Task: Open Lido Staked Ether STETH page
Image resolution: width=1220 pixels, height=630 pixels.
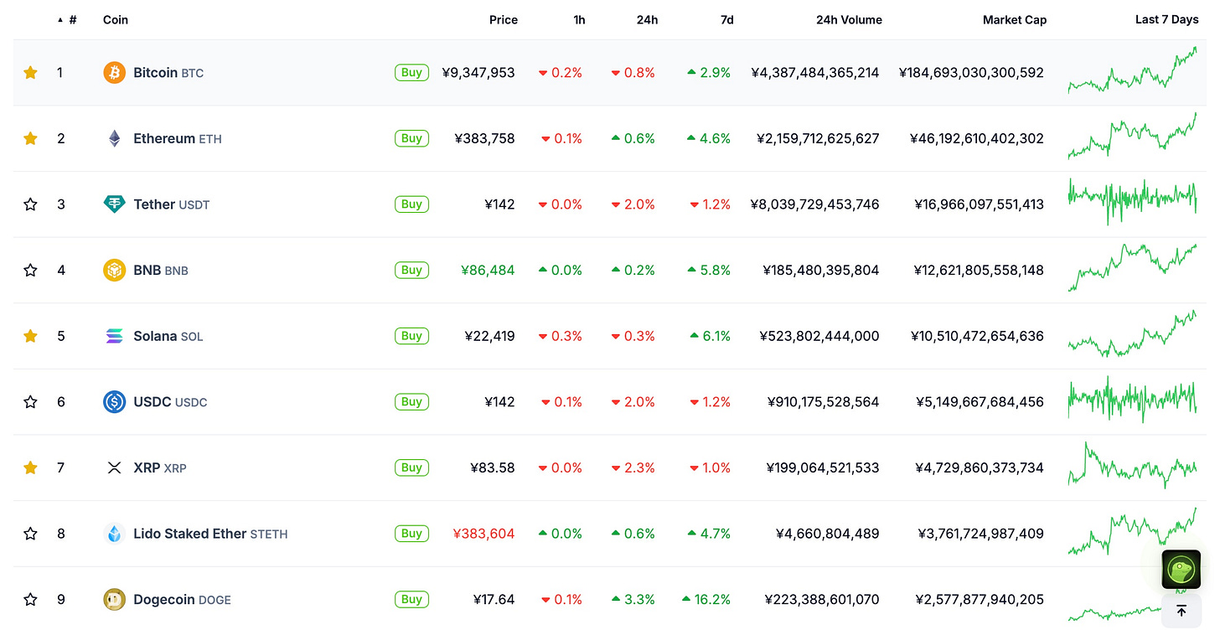Action: point(210,534)
